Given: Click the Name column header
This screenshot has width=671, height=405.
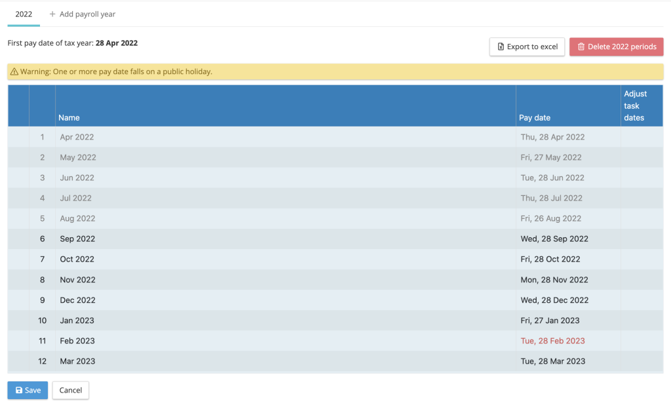Looking at the screenshot, I should 69,118.
